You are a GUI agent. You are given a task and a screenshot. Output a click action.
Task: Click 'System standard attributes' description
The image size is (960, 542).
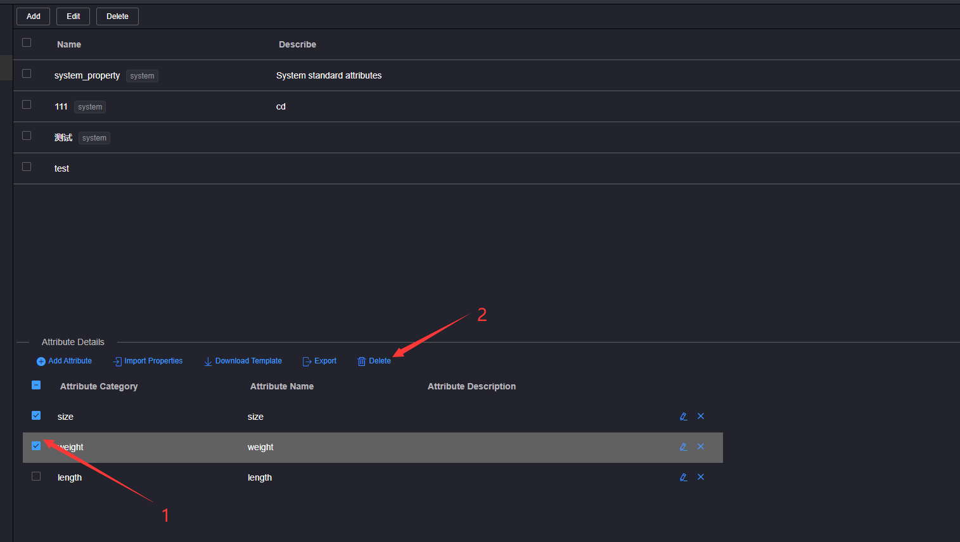point(329,75)
